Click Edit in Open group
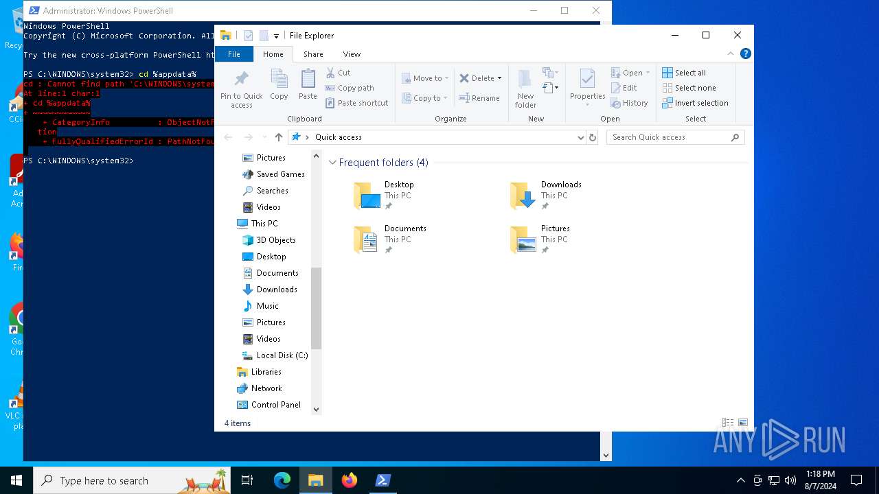879x494 pixels. click(x=624, y=88)
